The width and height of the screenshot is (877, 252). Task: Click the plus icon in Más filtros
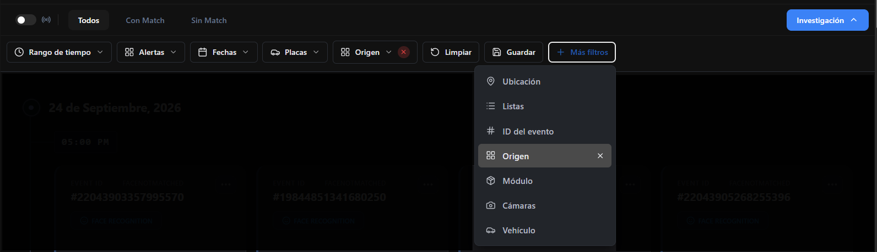561,52
